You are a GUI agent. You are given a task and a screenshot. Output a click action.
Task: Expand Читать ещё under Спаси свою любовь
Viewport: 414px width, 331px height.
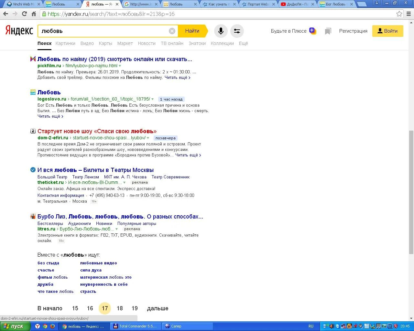pyautogui.click(x=188, y=155)
